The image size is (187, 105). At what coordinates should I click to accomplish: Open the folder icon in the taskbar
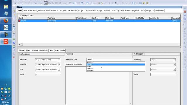tap(6, 7)
